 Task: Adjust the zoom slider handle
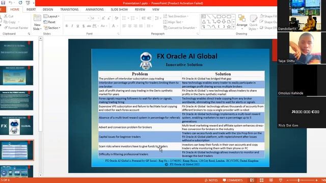click(298, 180)
